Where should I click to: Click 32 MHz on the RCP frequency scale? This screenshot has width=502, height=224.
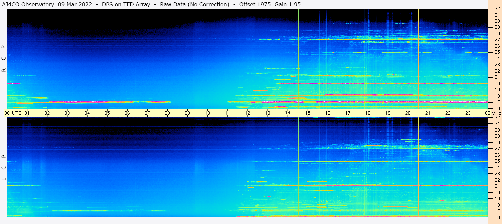(x=497, y=9)
